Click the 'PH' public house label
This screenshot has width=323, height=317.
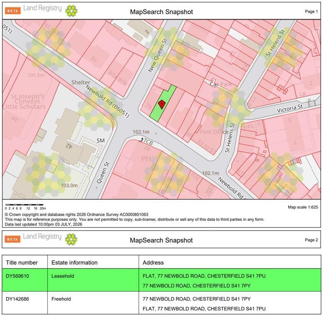146,159
